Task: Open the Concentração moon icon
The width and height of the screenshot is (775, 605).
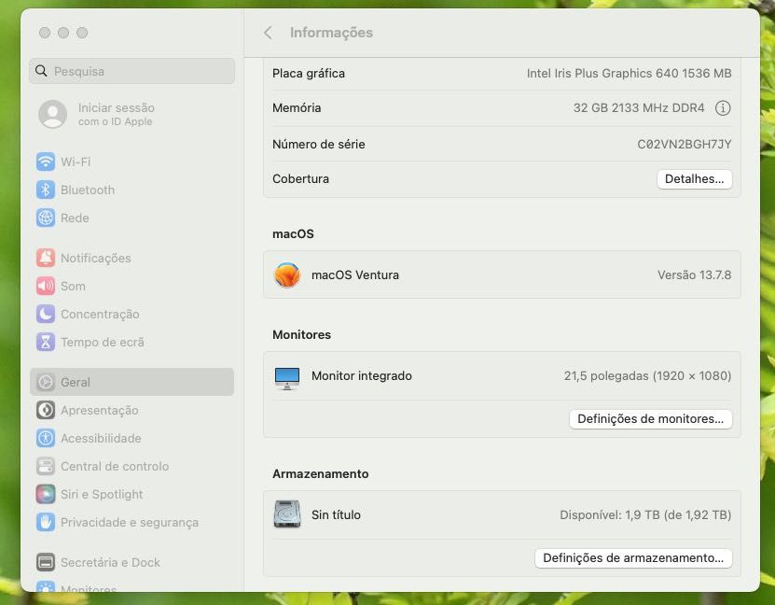Action: click(x=46, y=314)
